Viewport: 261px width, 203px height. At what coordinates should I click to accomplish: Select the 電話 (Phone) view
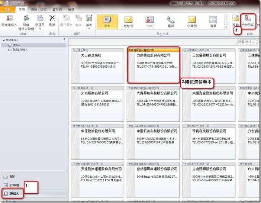click(x=171, y=22)
